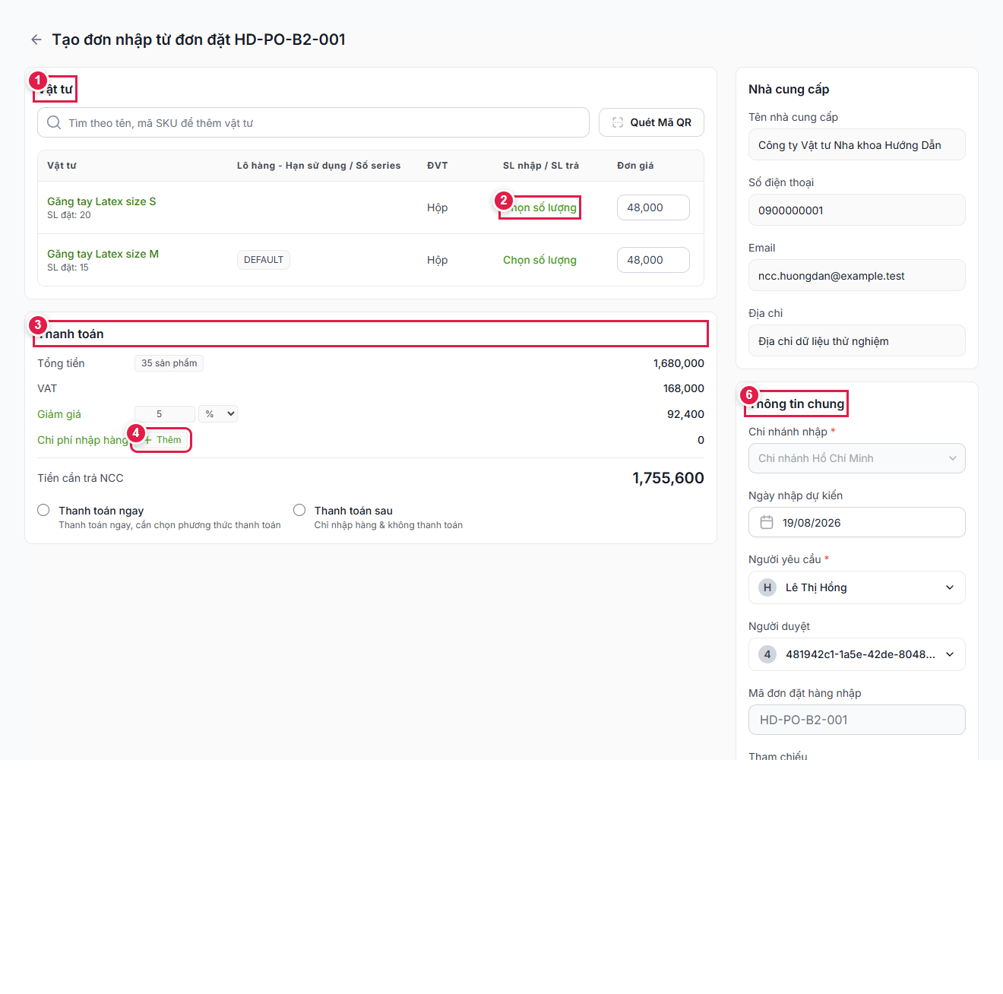Click the total amount 1,755,600

pos(668,478)
